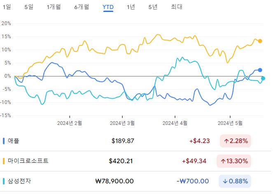Click the 10% y-axis label
The width and height of the screenshot is (273, 194).
click(6, 50)
